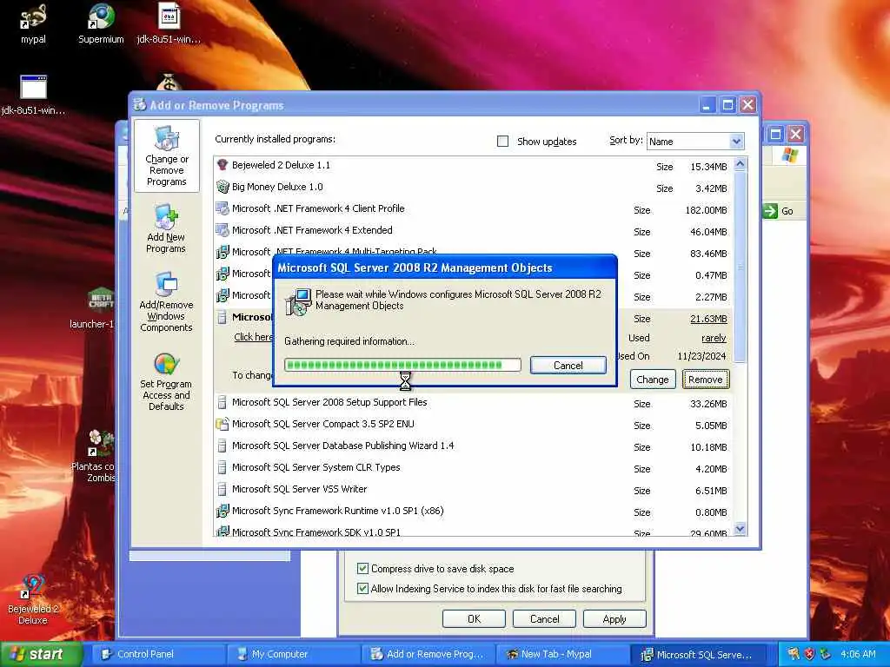The width and height of the screenshot is (890, 667).
Task: Open the Click here support information link
Action: pyautogui.click(x=253, y=337)
